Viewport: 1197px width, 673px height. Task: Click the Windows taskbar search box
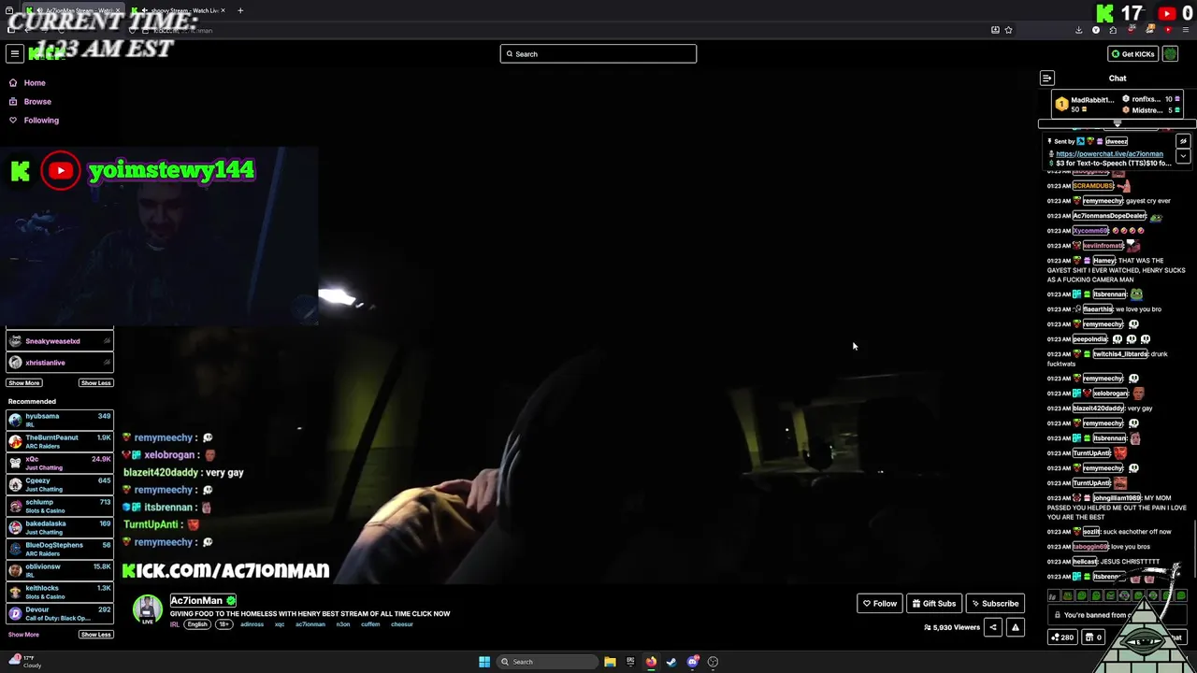[x=547, y=662]
